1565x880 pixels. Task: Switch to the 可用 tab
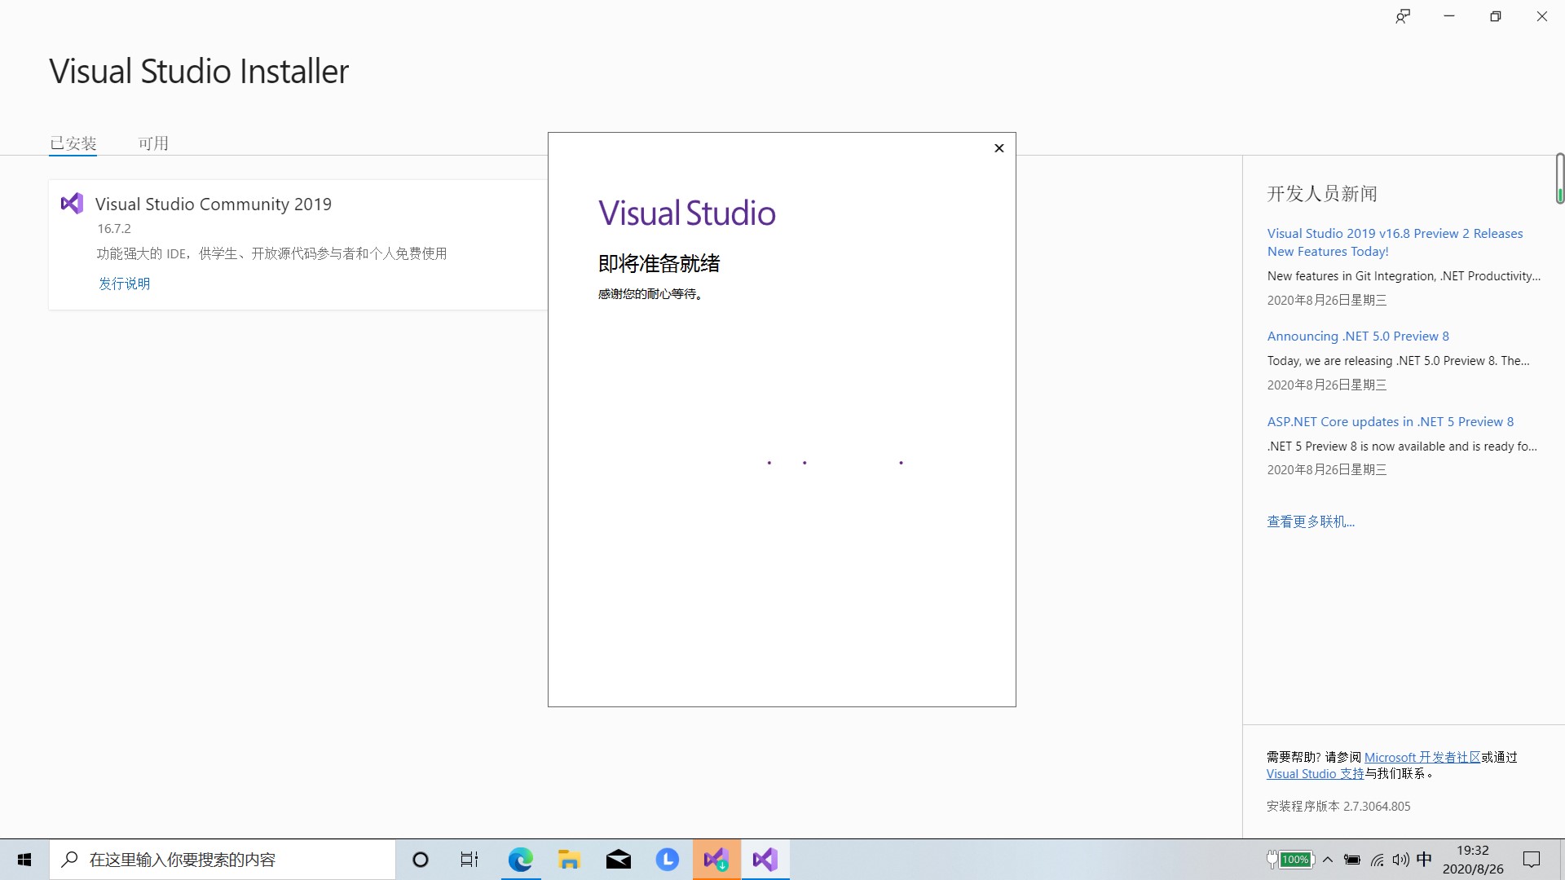pos(154,143)
